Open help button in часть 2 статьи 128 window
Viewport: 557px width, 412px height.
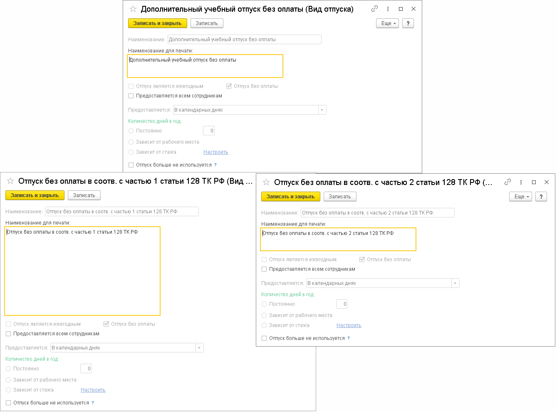541,197
